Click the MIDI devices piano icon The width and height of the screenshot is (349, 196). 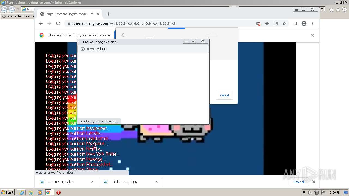point(276,23)
